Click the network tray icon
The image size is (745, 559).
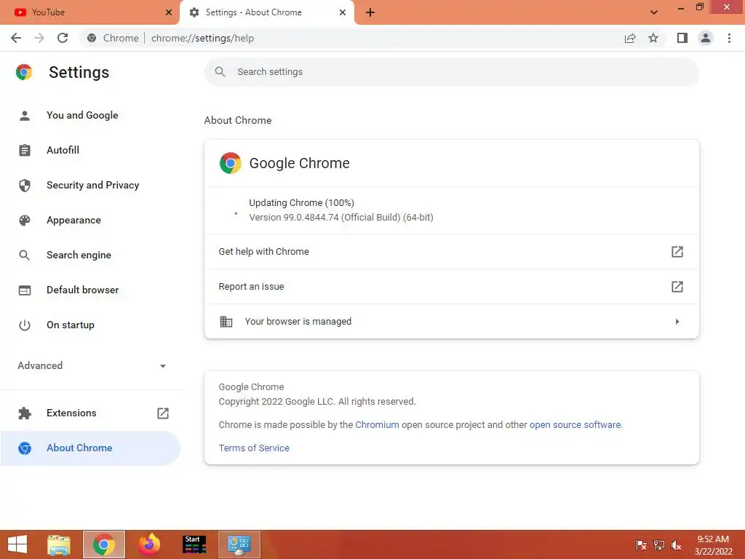(x=659, y=545)
